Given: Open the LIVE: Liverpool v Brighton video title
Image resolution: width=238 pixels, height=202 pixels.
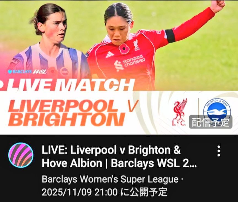Looking at the screenshot, I should pos(119,156).
